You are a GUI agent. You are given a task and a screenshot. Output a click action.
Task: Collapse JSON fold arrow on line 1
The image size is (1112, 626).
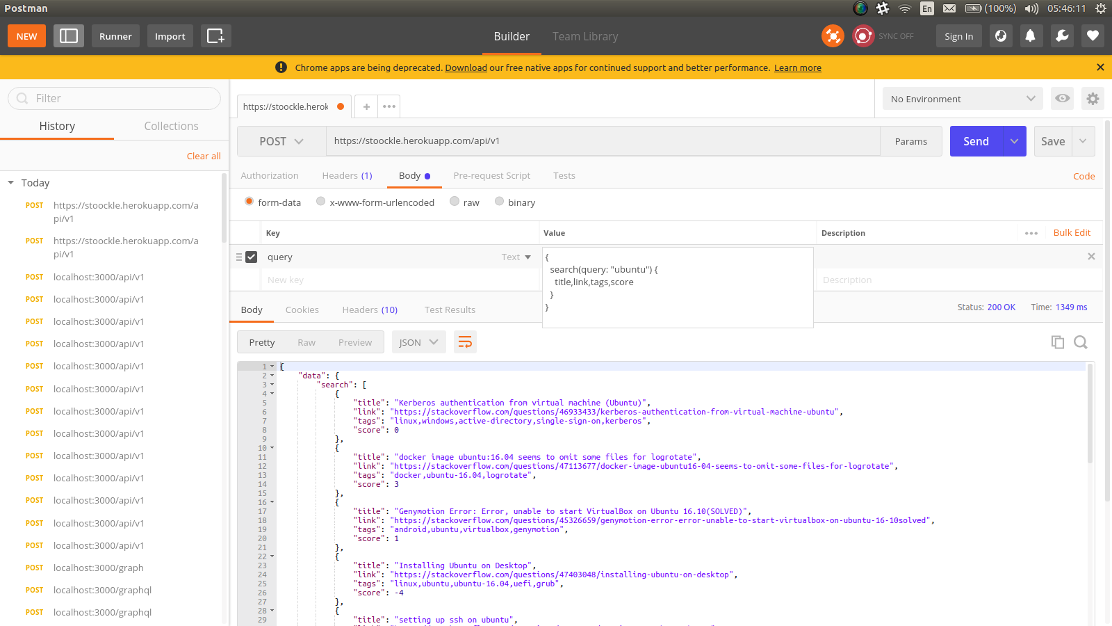(272, 366)
